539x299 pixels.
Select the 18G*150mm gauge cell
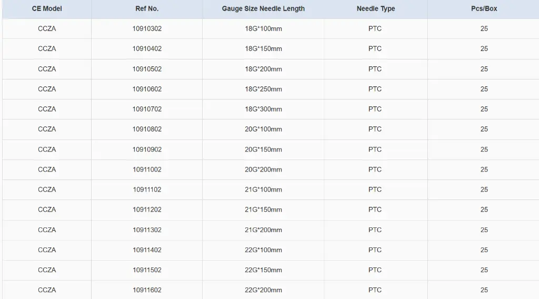point(263,49)
